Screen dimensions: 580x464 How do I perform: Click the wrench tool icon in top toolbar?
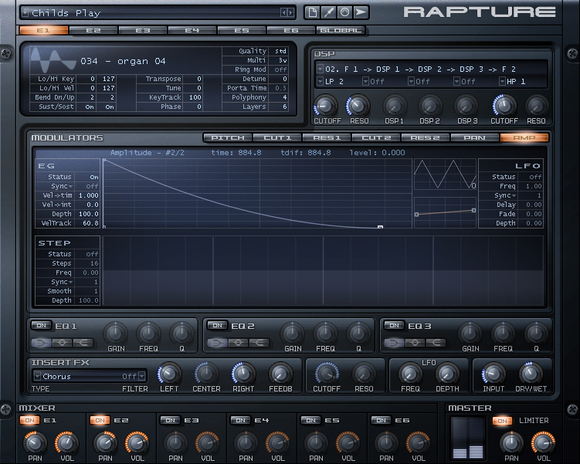coord(328,12)
